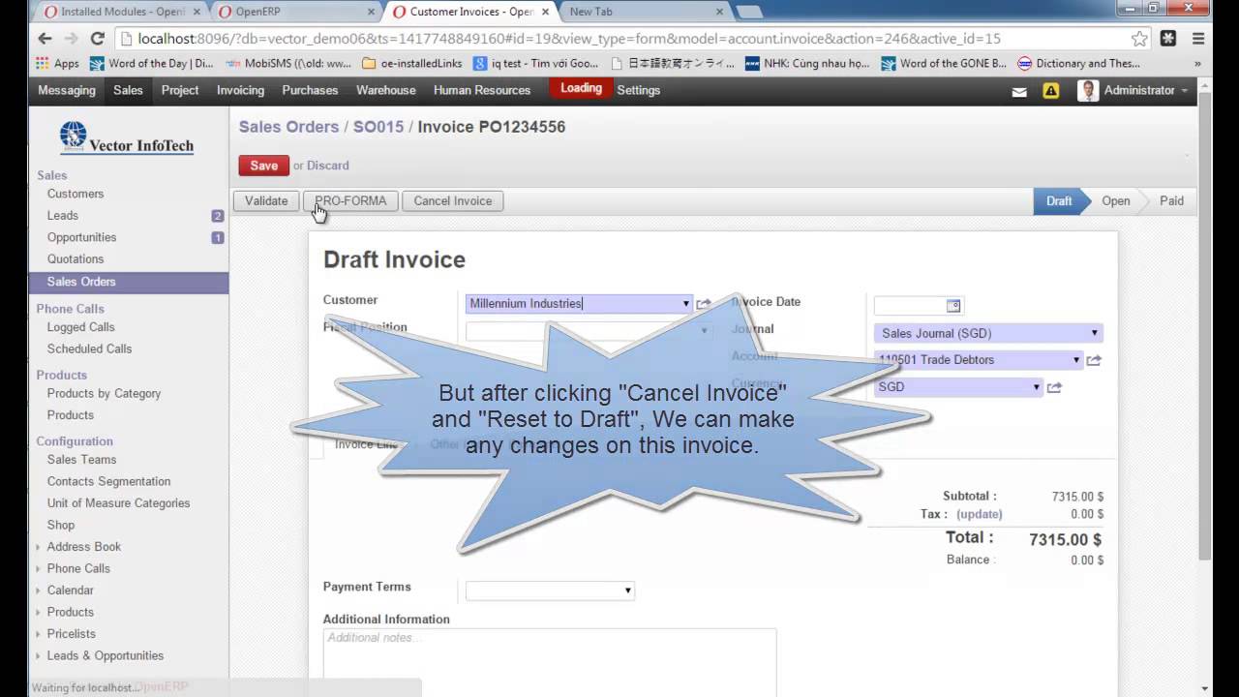
Task: Click the Invoice Date input field
Action: [910, 306]
